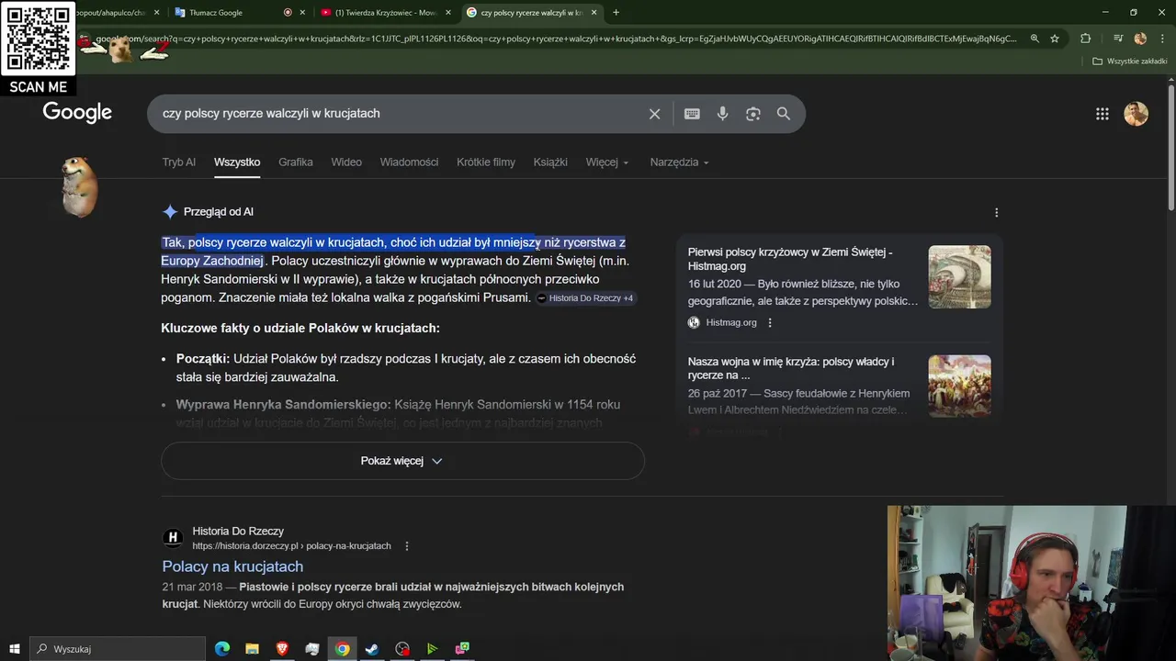Click the '21 mar 2018' date text
The height and width of the screenshot is (661, 1176).
(x=193, y=587)
